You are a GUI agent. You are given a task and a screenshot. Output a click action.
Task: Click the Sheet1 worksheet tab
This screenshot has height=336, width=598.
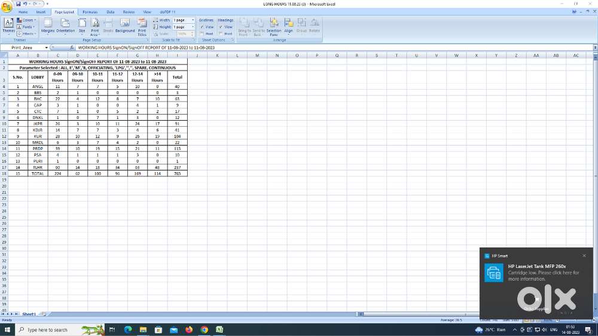(x=29, y=314)
